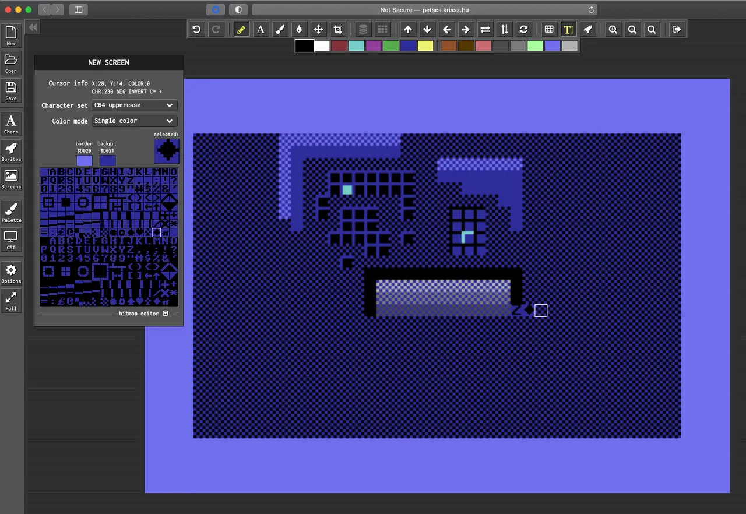Select the Text typing tool (A icon)
The width and height of the screenshot is (746, 514).
(x=261, y=29)
